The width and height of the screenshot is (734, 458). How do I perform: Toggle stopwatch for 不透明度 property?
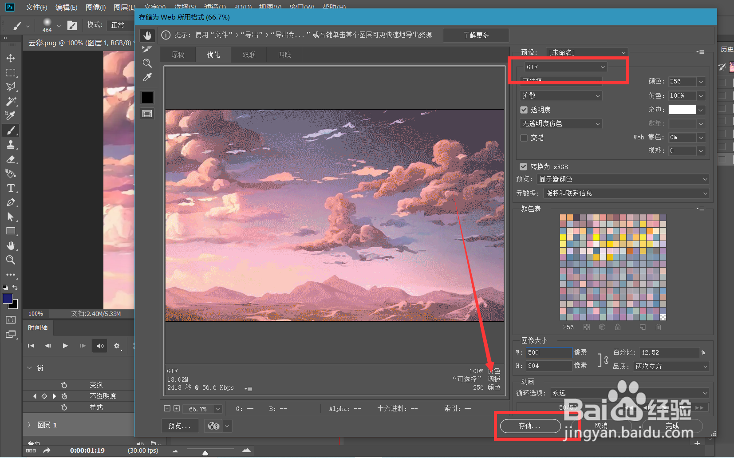pyautogui.click(x=64, y=396)
